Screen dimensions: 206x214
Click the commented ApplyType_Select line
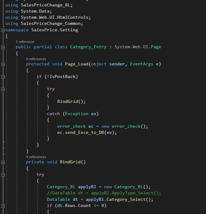pyautogui.click(x=104, y=193)
